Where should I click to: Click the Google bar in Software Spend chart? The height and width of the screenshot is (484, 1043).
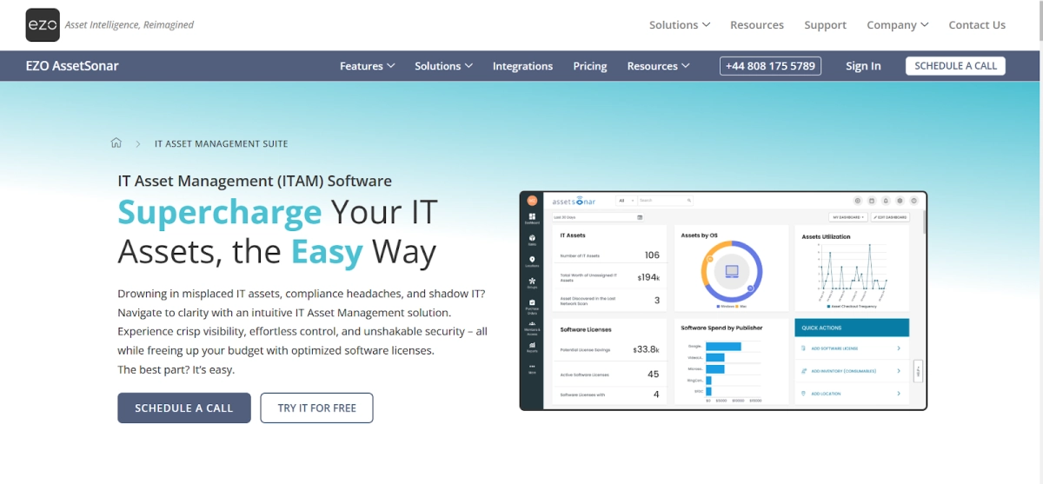(x=723, y=346)
